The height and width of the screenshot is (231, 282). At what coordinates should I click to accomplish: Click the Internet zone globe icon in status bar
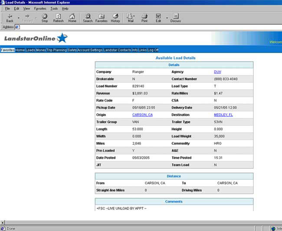click(x=273, y=229)
